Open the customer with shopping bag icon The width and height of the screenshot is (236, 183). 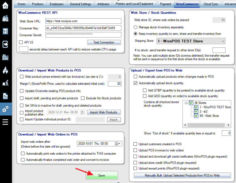pyautogui.click(x=5, y=70)
